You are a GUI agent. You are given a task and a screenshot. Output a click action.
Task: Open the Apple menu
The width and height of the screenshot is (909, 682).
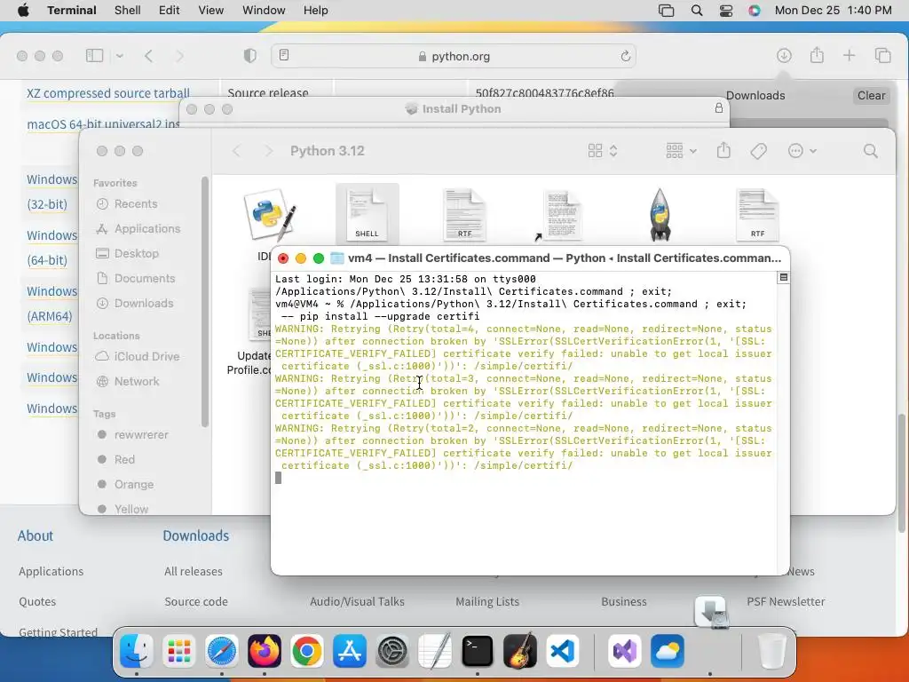click(x=23, y=10)
